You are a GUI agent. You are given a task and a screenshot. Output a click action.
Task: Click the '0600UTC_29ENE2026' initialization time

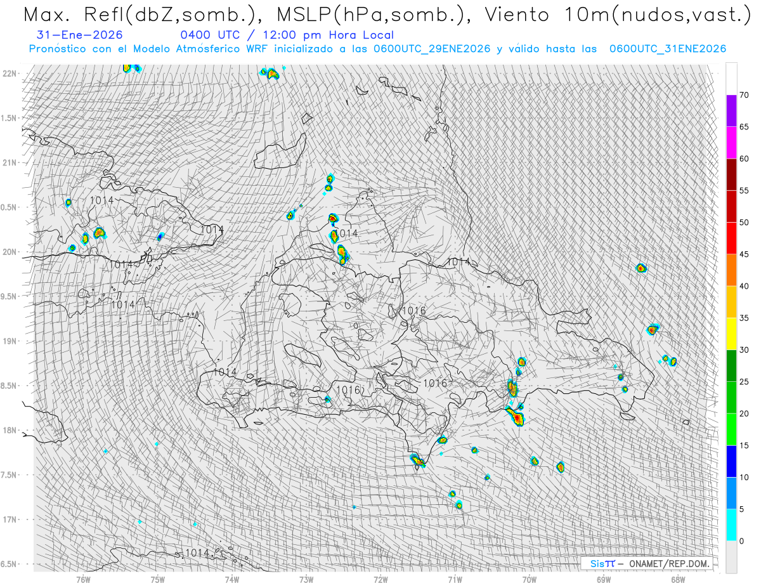(432, 49)
